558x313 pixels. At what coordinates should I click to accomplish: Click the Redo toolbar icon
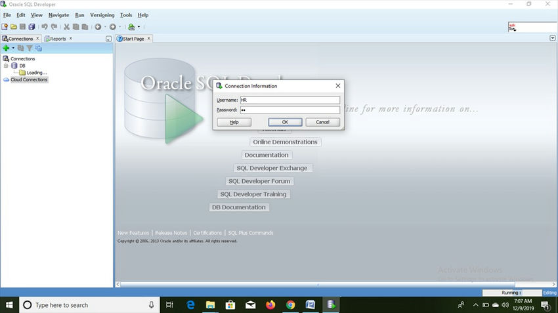point(54,27)
